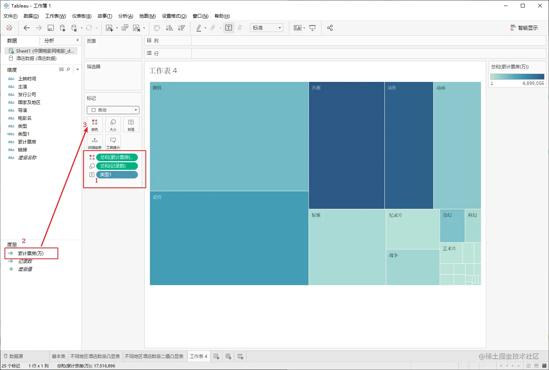Toggle the 数据/分析 pane switch arrows

pos(77,40)
